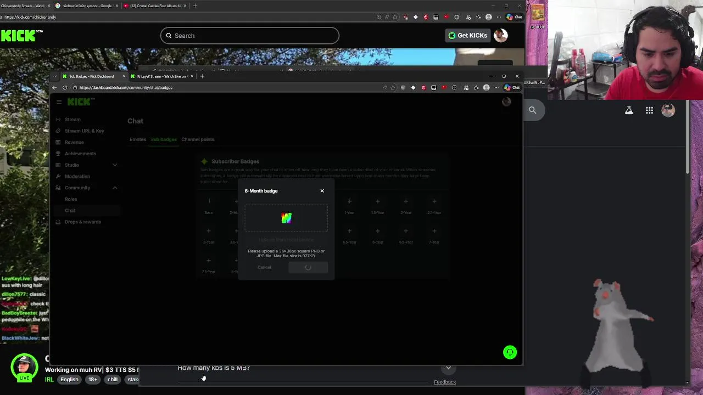Click the chill stream tag

[x=113, y=380]
